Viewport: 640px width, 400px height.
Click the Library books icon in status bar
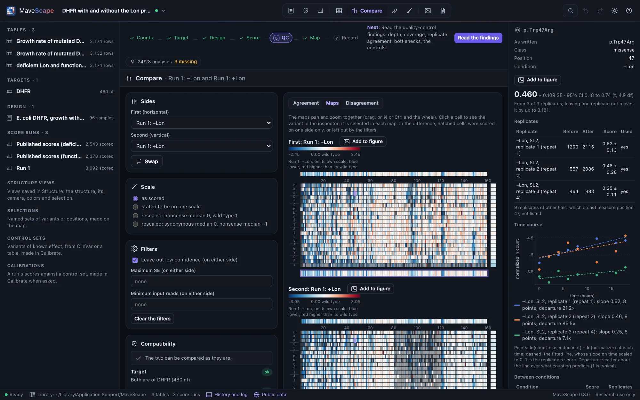tap(32, 395)
